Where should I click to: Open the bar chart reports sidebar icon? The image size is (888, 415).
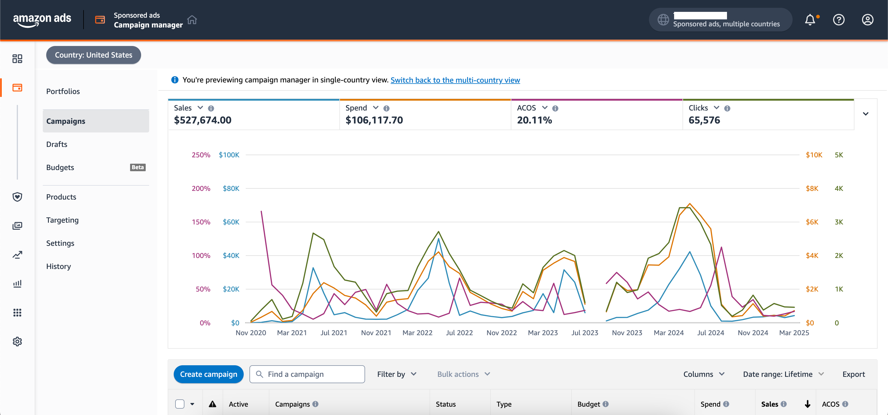tap(17, 284)
